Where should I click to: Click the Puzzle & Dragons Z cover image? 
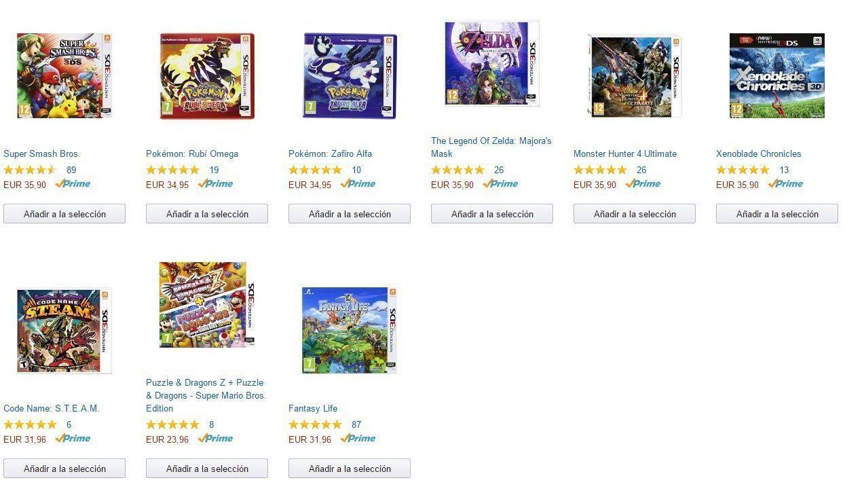point(207,304)
